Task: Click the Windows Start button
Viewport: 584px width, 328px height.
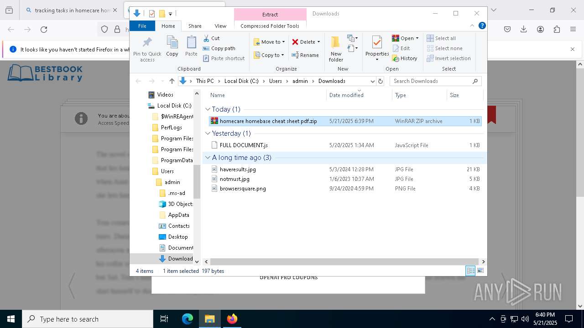Action: pos(11,319)
